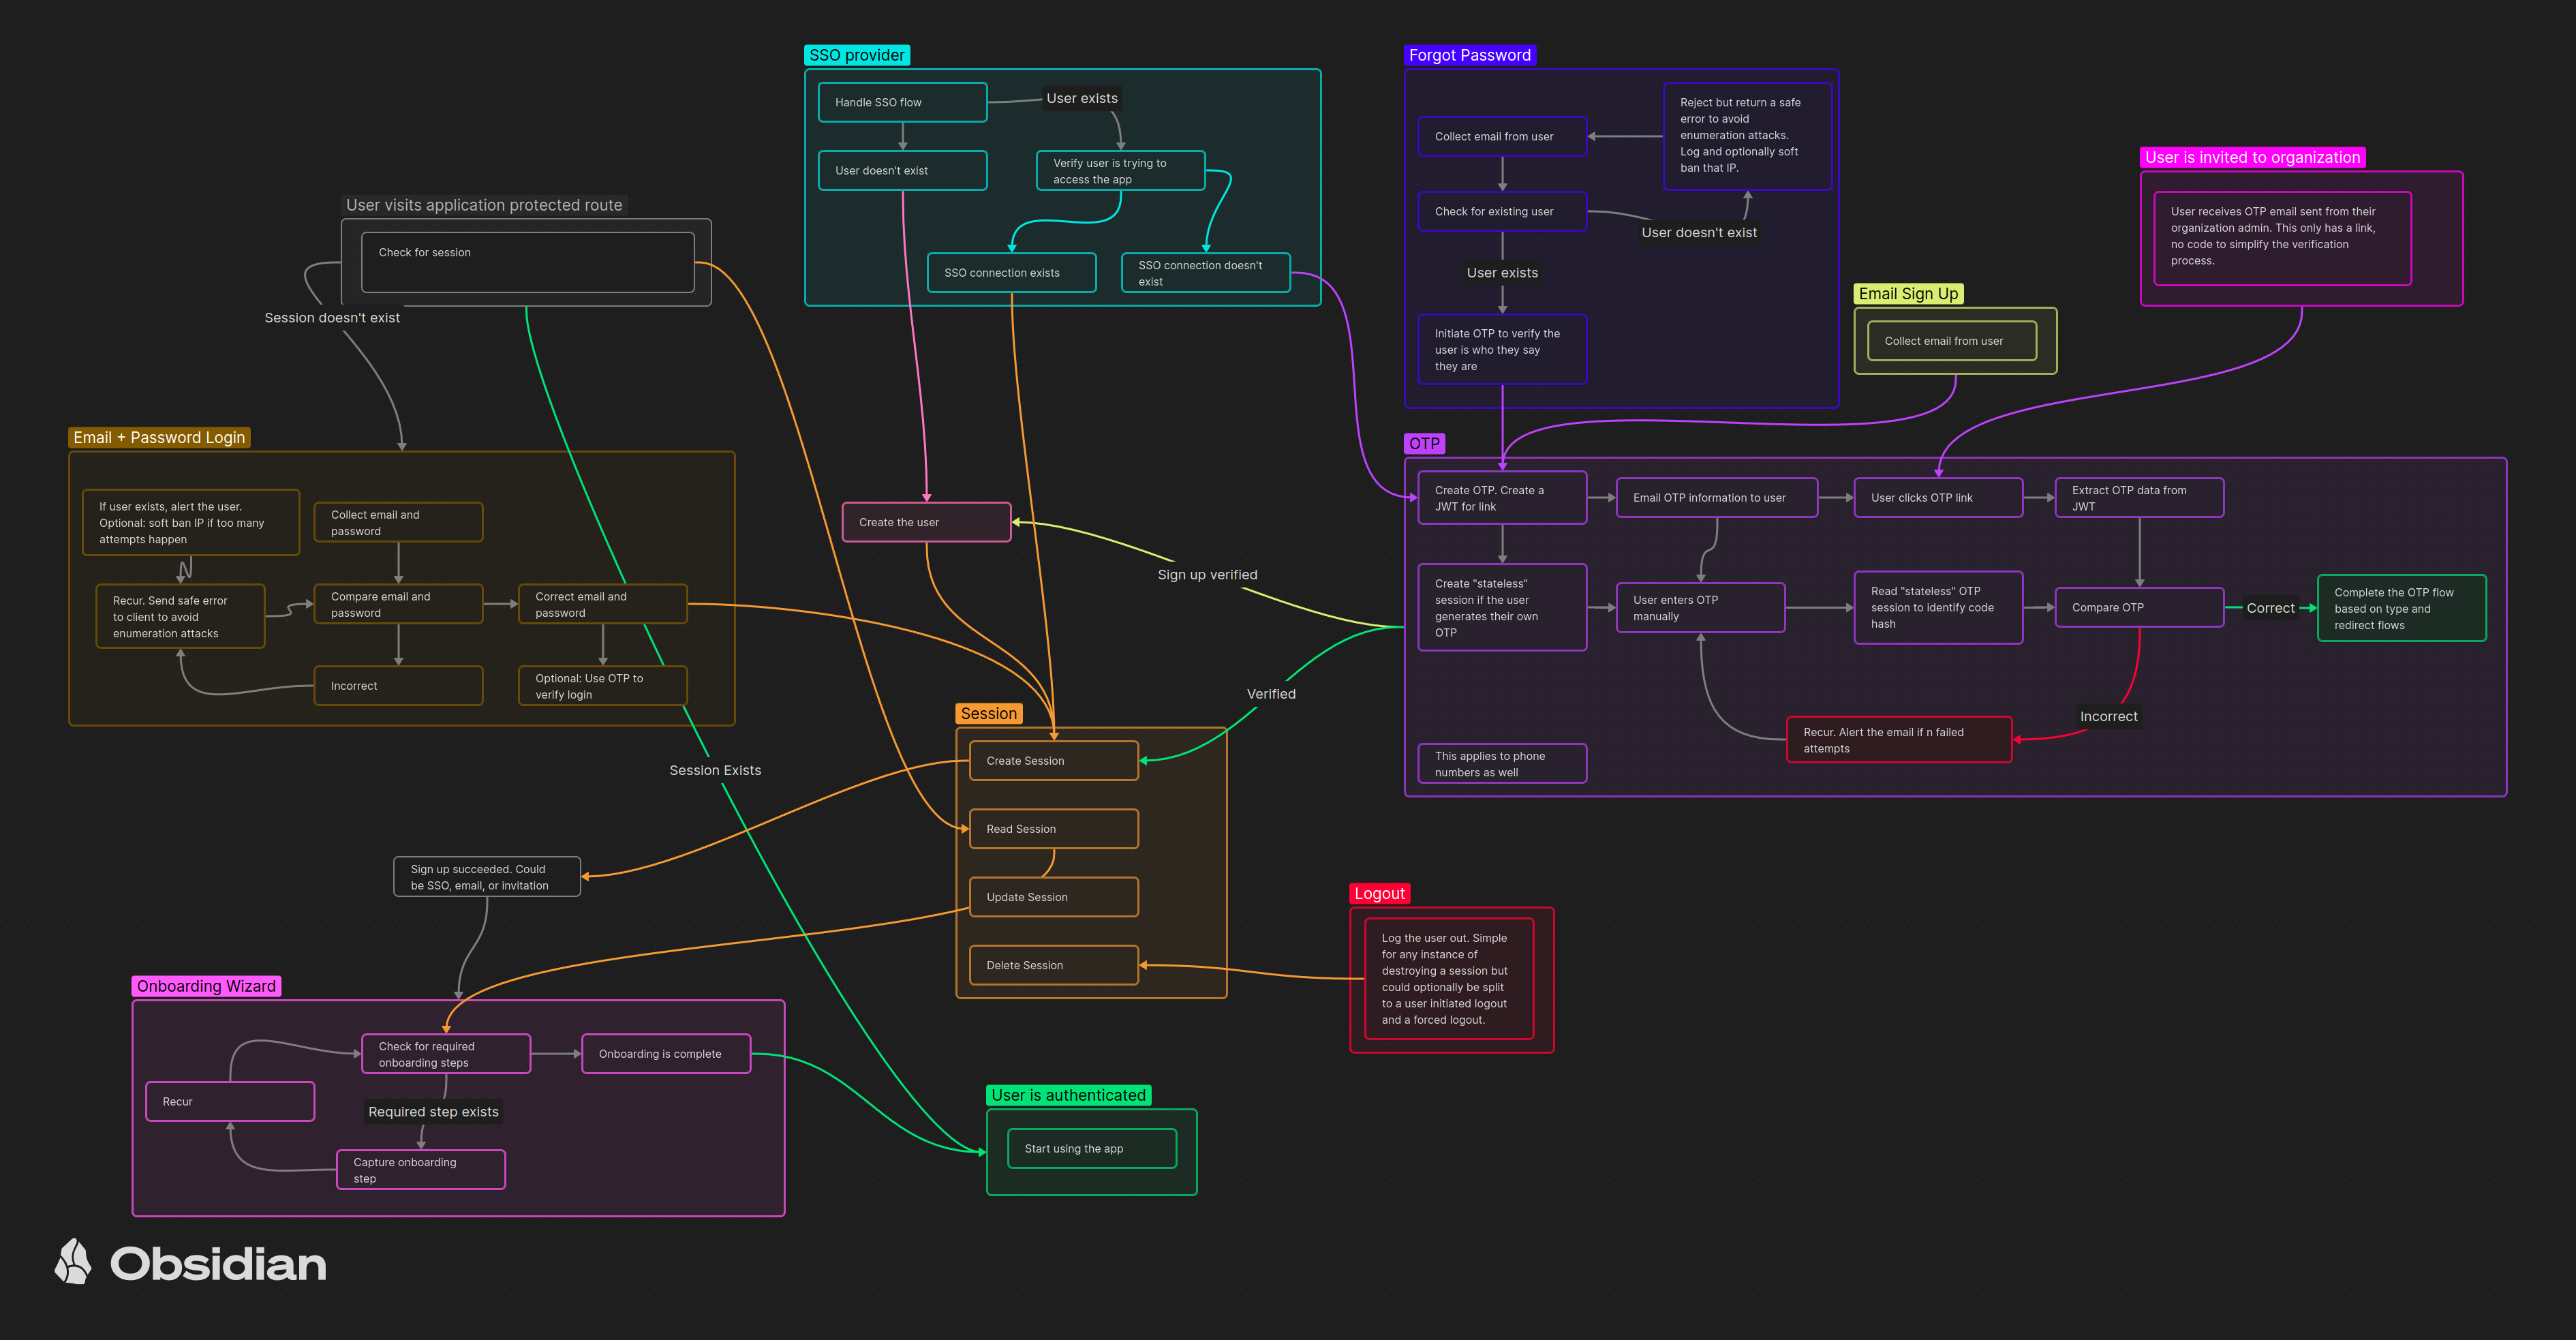Viewport: 2576px width, 1340px height.
Task: Click the 'SSO provider' group label
Action: click(x=857, y=55)
